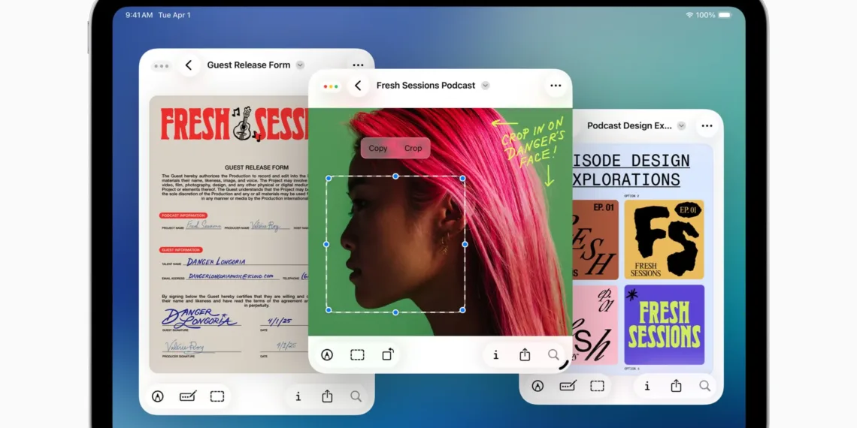Viewport: 857px width, 428px height.
Task: Open the gray window controls of Guest Release Form
Action: 161,66
